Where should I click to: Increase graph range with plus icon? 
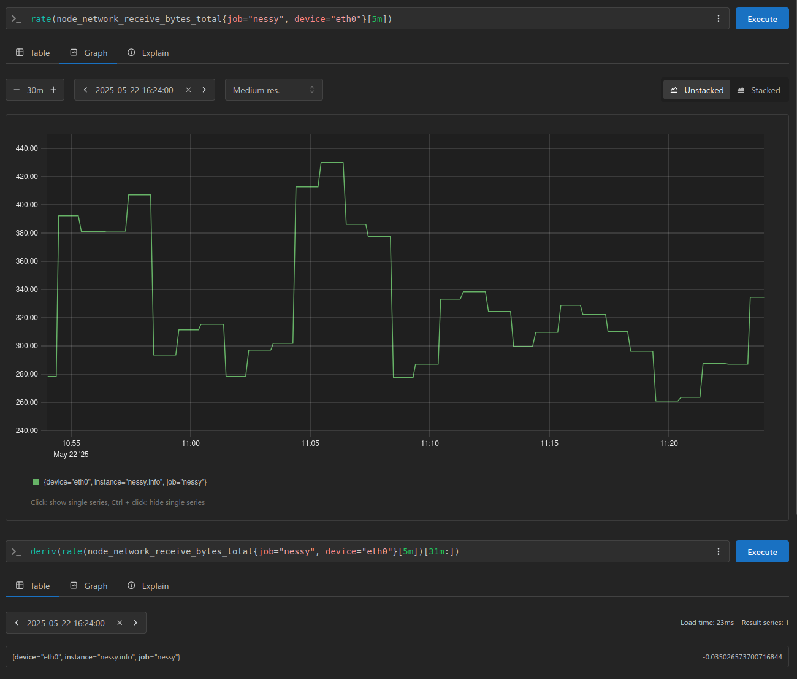(x=53, y=90)
